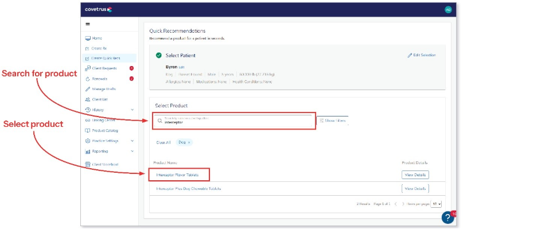Click the Client Storefront shop icon
Image resolution: width=537 pixels, height=229 pixels.
click(88, 165)
